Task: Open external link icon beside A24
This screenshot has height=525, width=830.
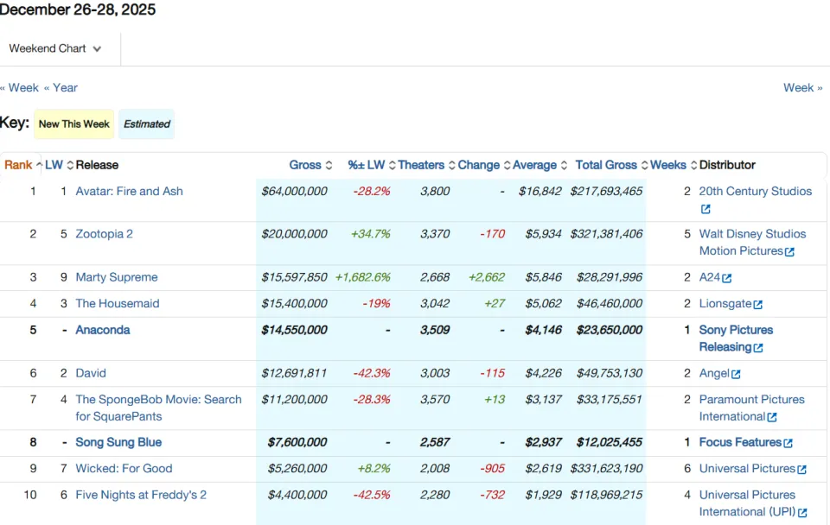Action: click(727, 278)
